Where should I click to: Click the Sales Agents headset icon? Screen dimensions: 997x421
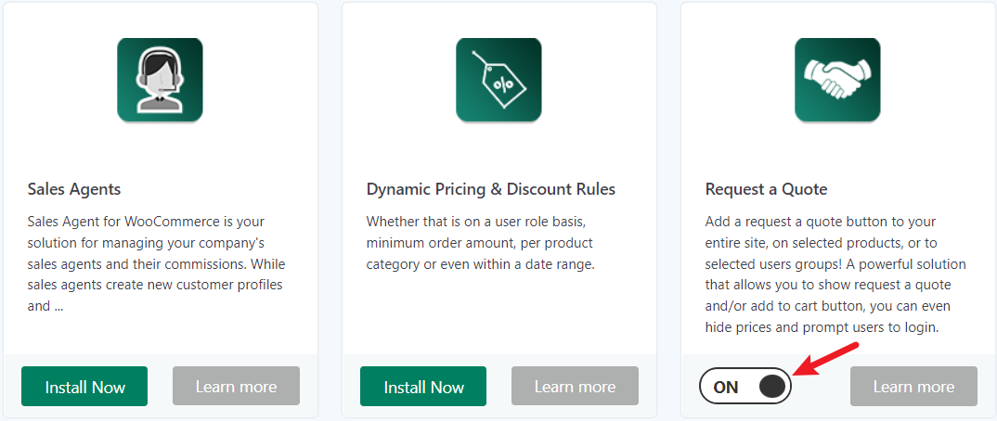pyautogui.click(x=160, y=80)
